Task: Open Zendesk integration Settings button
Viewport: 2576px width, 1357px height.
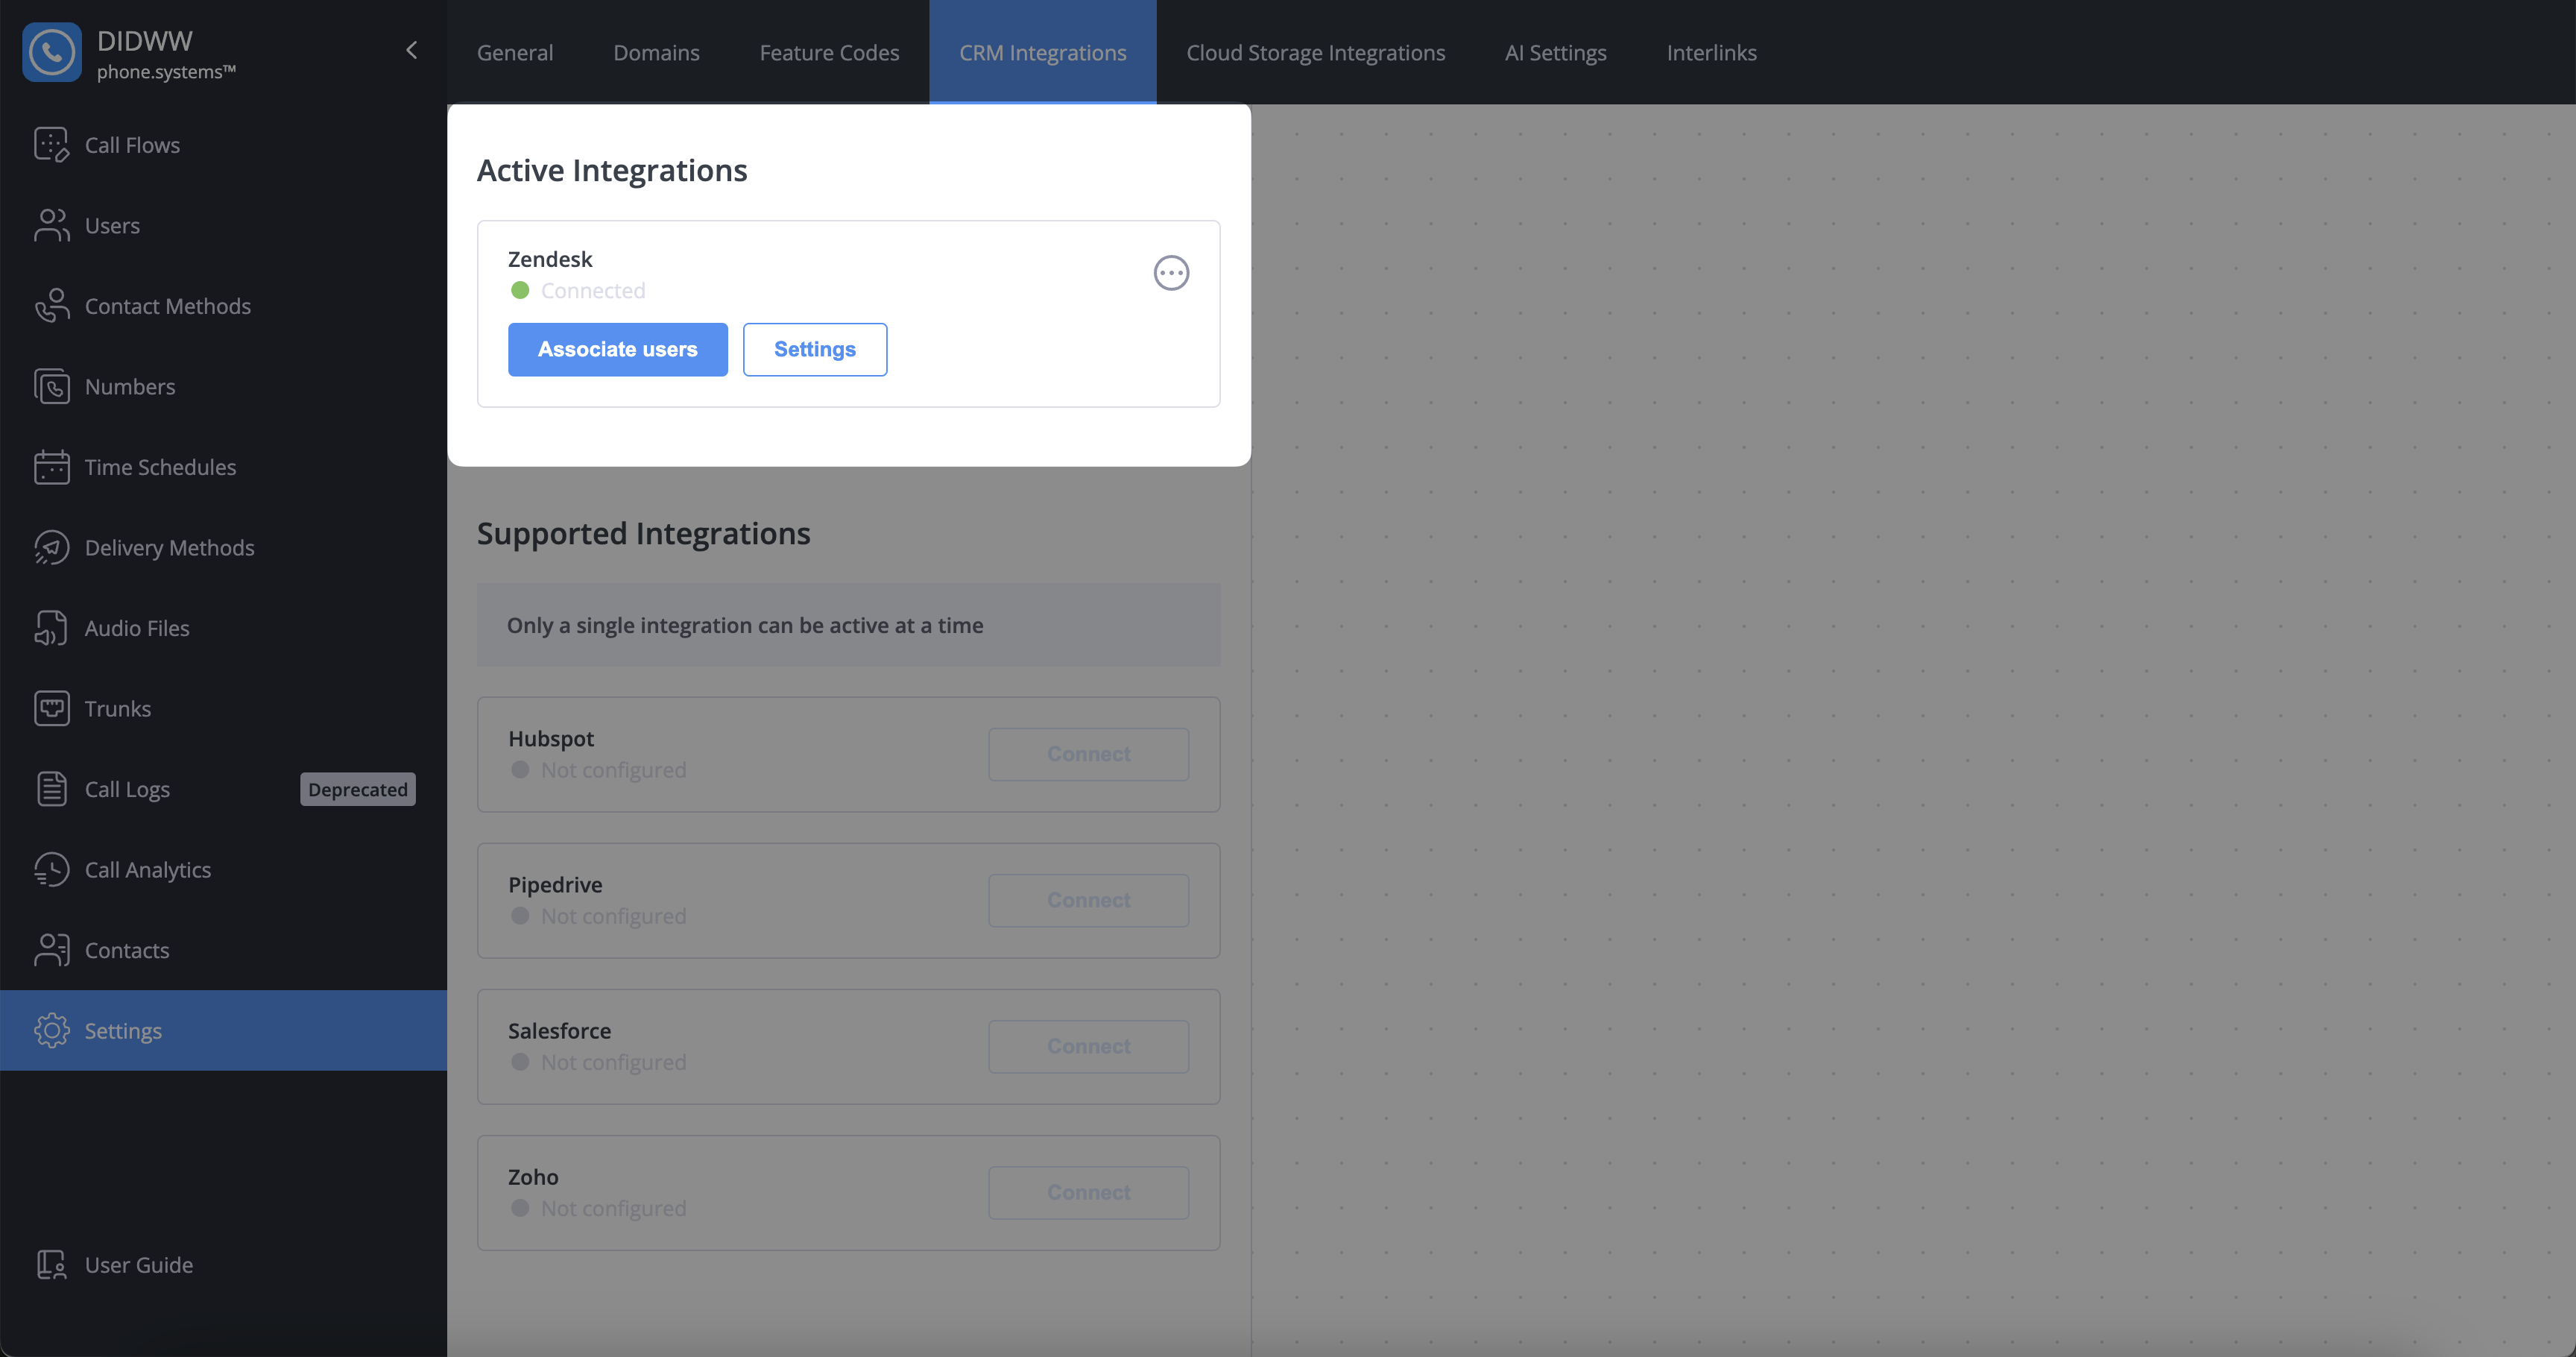Action: [x=814, y=349]
